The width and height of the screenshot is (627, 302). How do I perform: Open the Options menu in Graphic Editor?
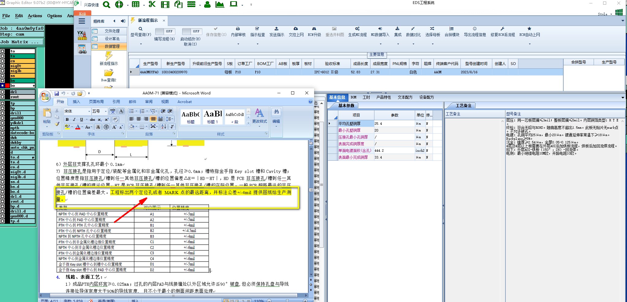tap(54, 16)
